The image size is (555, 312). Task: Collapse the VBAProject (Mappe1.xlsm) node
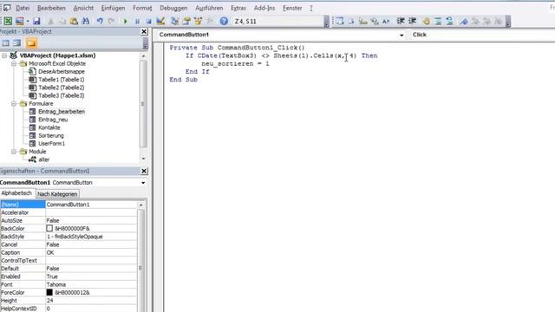point(4,55)
